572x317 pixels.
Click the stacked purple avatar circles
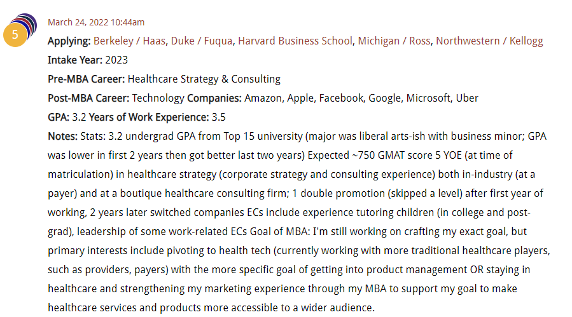point(27,24)
